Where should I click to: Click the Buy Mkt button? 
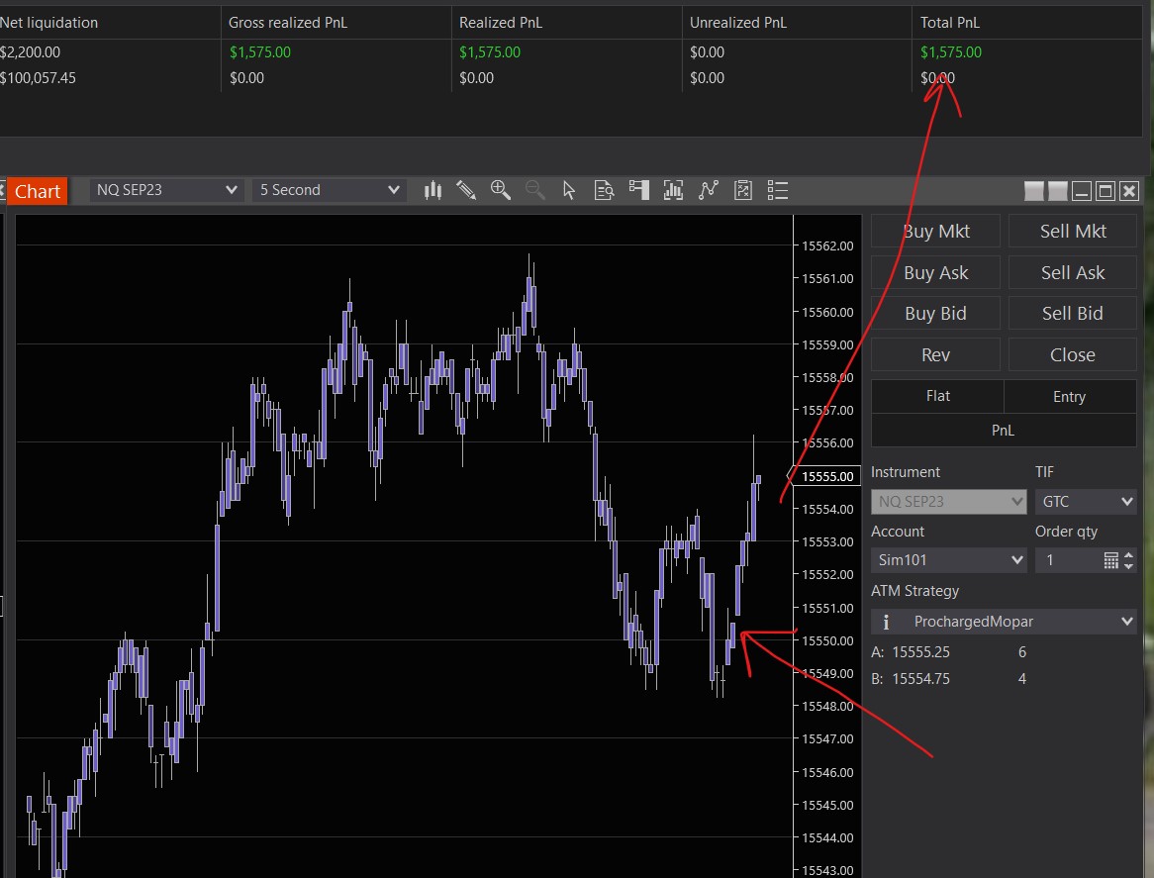pos(936,231)
